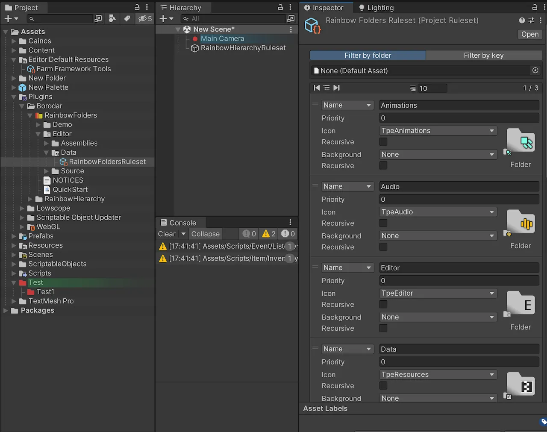547x432 pixels.
Task: Click the Console Collapse button
Action: [x=206, y=234]
